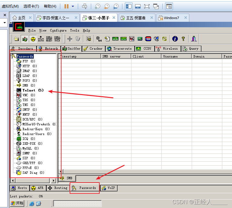This screenshot has width=232, height=208.
Task: Select SMB (0) tree entry
Action: [x=29, y=85]
